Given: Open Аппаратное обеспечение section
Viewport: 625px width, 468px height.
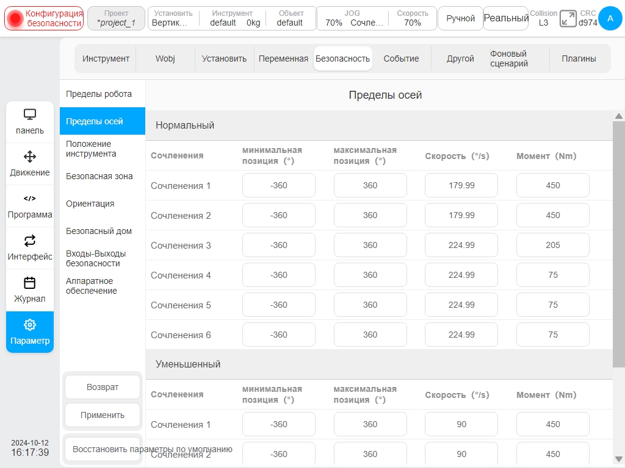Looking at the screenshot, I should (x=103, y=286).
